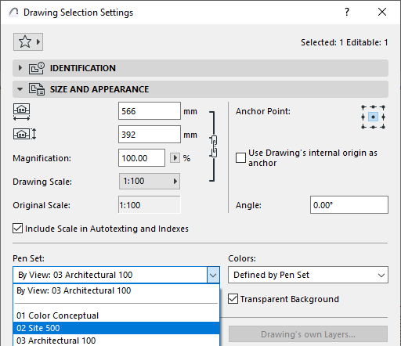The width and height of the screenshot is (401, 346).
Task: Choose By View: 03 Architectural 100 list option
Action: pyautogui.click(x=116, y=290)
